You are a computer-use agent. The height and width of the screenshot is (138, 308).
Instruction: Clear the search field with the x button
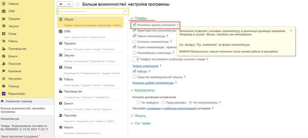point(125,11)
